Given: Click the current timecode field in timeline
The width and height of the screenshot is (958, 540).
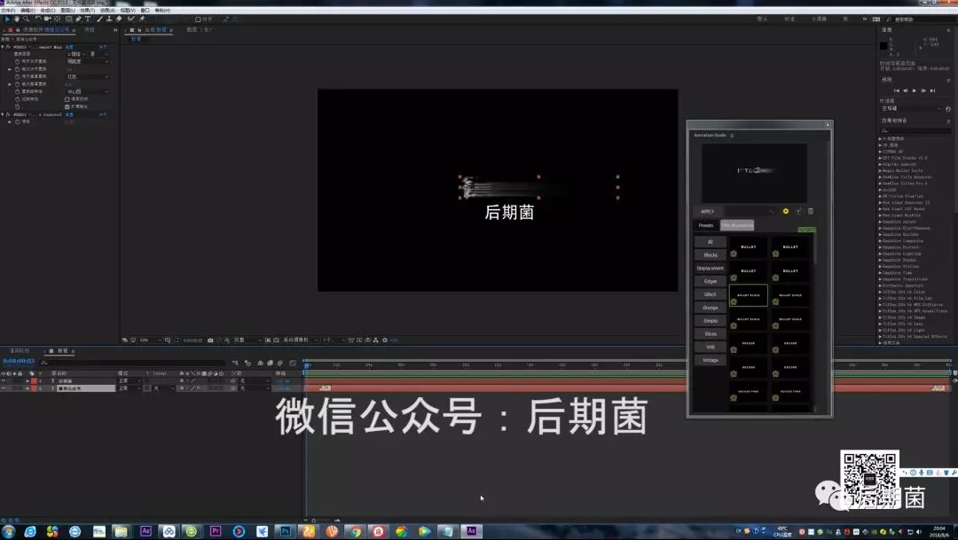Looking at the screenshot, I should (18, 361).
